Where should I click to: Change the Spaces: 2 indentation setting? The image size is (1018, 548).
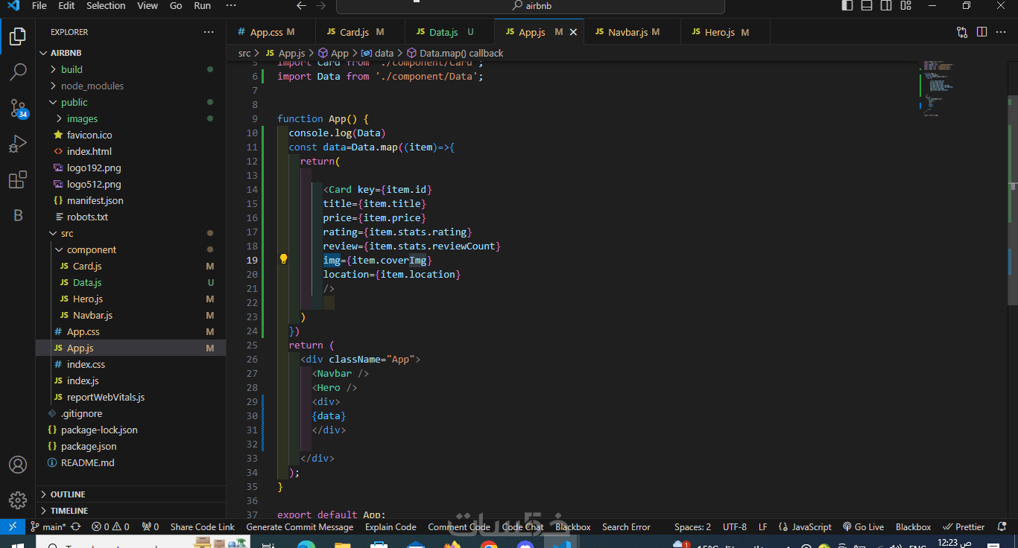tap(692, 526)
